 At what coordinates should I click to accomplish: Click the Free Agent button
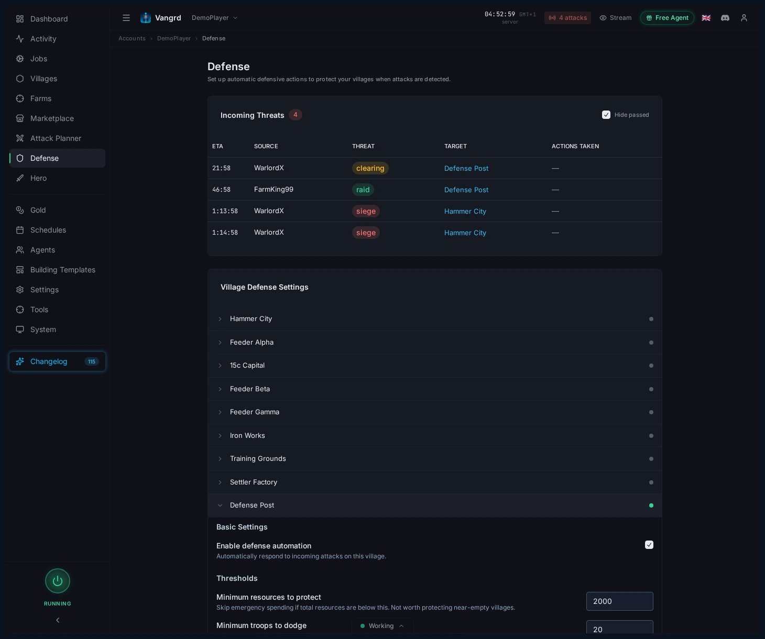(x=667, y=18)
